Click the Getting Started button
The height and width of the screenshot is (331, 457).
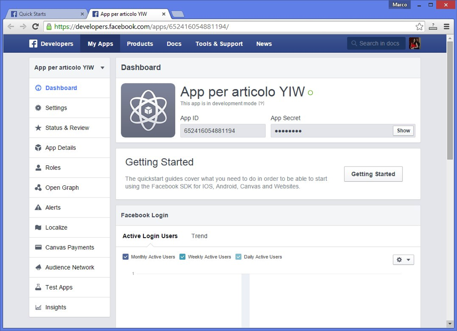point(373,174)
